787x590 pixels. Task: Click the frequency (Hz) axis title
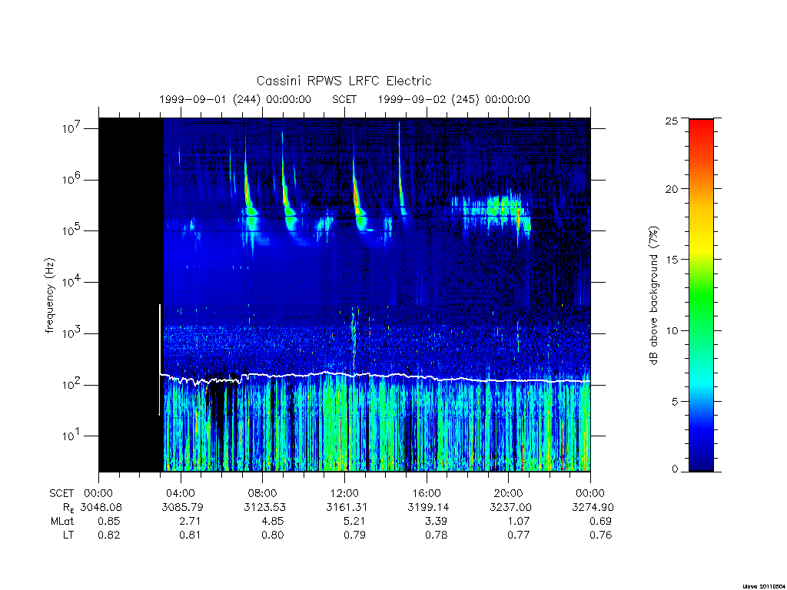pyautogui.click(x=49, y=296)
